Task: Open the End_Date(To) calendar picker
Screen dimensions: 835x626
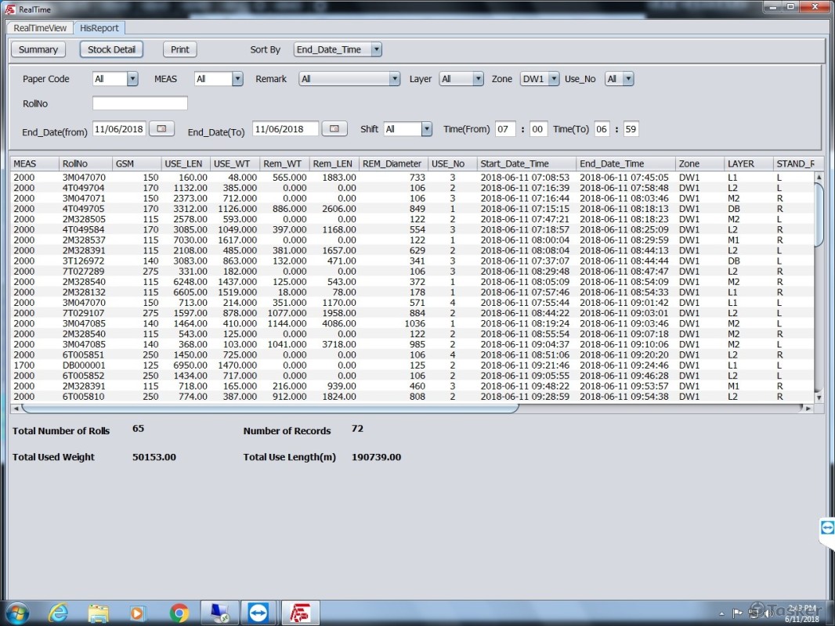Action: 334,129
